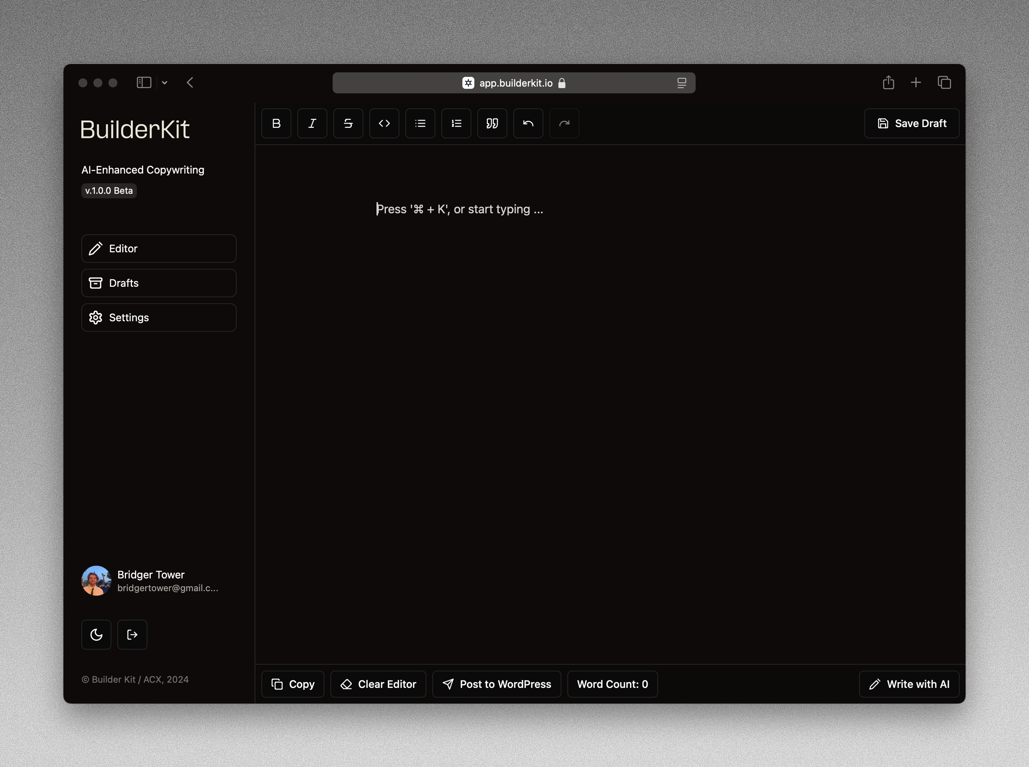Expand the sidebar tab group dropdown chevron
Screen dimensions: 1029x767
coord(164,83)
